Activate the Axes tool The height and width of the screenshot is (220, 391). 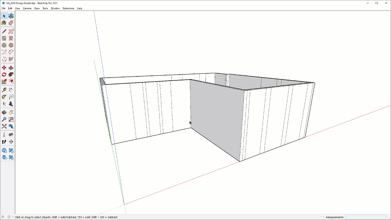click(4, 104)
